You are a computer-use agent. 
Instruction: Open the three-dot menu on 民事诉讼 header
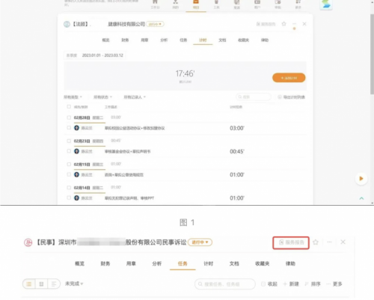330,242
